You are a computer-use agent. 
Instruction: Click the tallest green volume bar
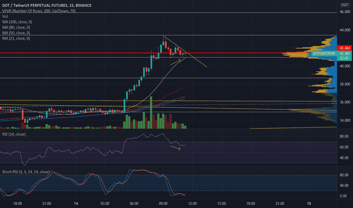(151, 112)
